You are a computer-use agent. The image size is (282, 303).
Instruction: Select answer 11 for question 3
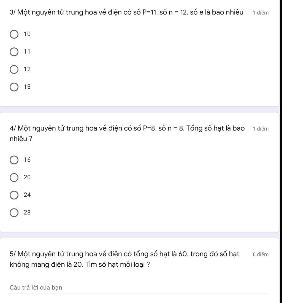tap(14, 52)
